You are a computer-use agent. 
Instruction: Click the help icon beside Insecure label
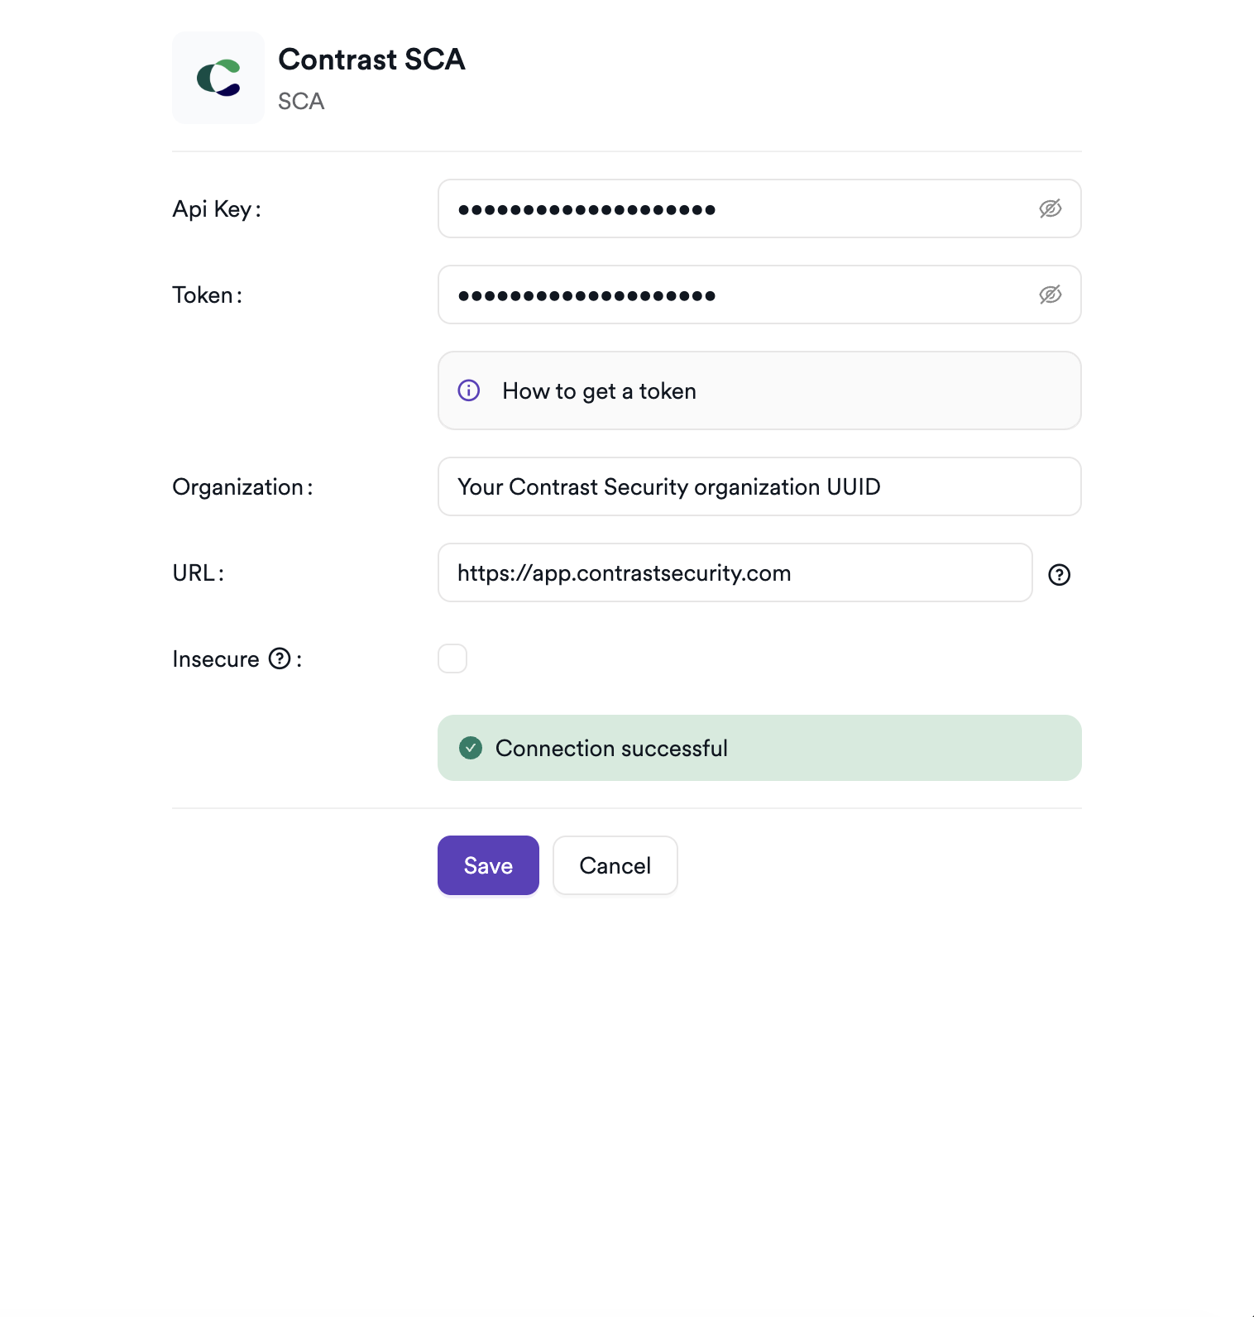click(280, 658)
